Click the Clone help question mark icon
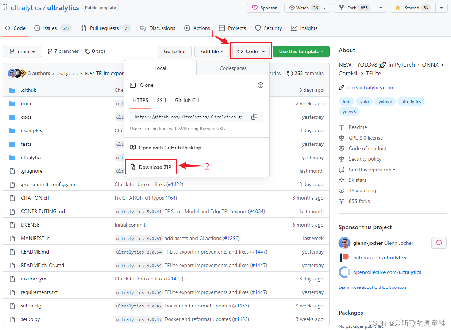The height and width of the screenshot is (330, 451). (x=261, y=85)
